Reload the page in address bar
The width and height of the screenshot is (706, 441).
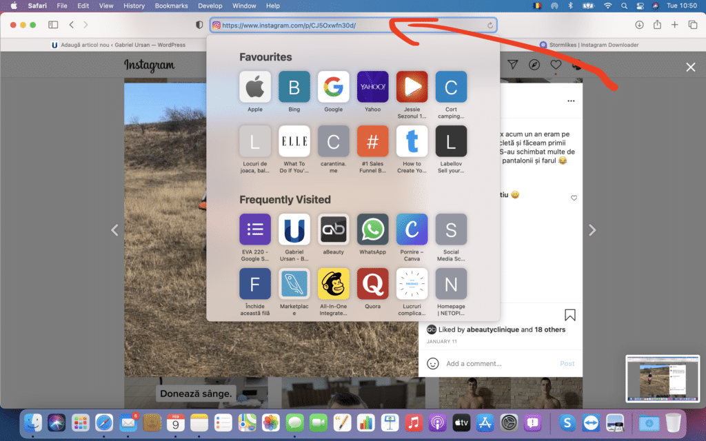[x=490, y=25]
